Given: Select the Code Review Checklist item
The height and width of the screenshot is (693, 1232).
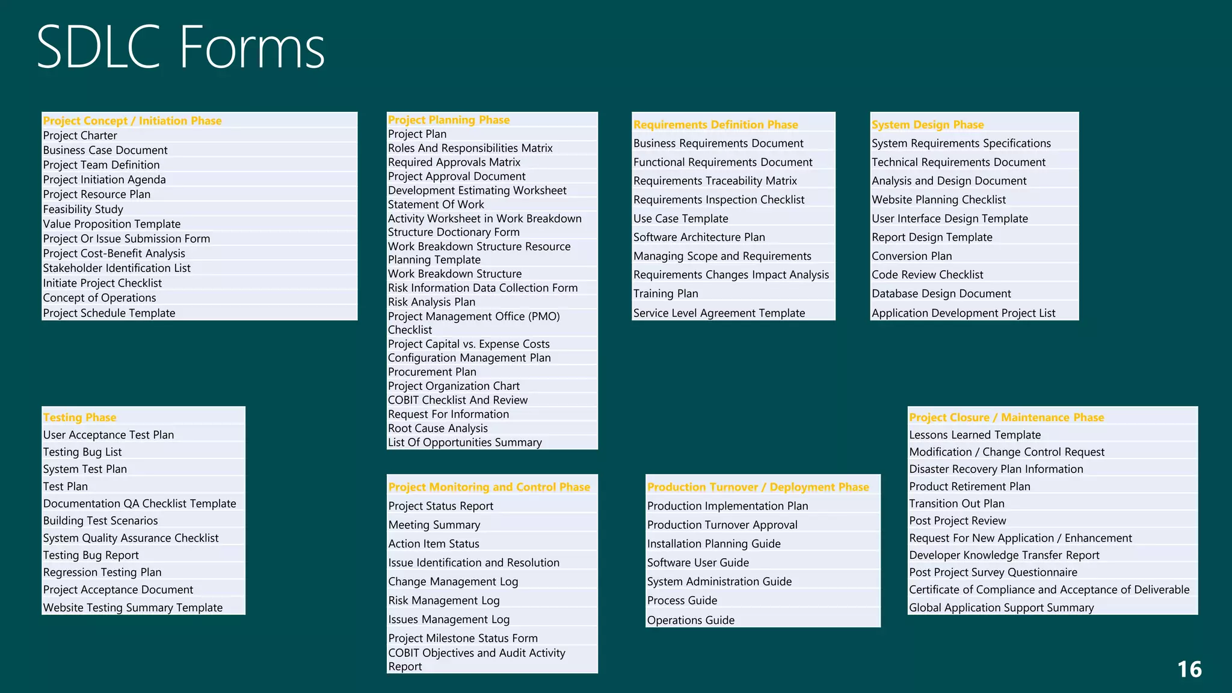Looking at the screenshot, I should pos(927,275).
